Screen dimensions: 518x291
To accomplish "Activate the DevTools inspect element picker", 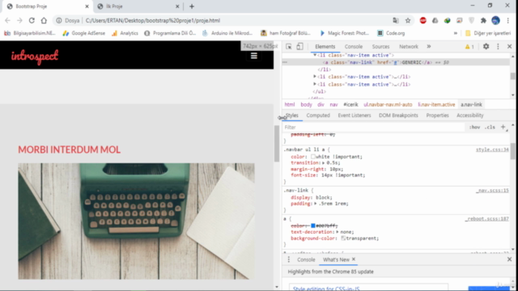I will (x=289, y=47).
